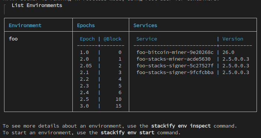This screenshot has width=261, height=138.
Task: Click block number 15 in epoch 3.0 row
Action: [118, 106]
